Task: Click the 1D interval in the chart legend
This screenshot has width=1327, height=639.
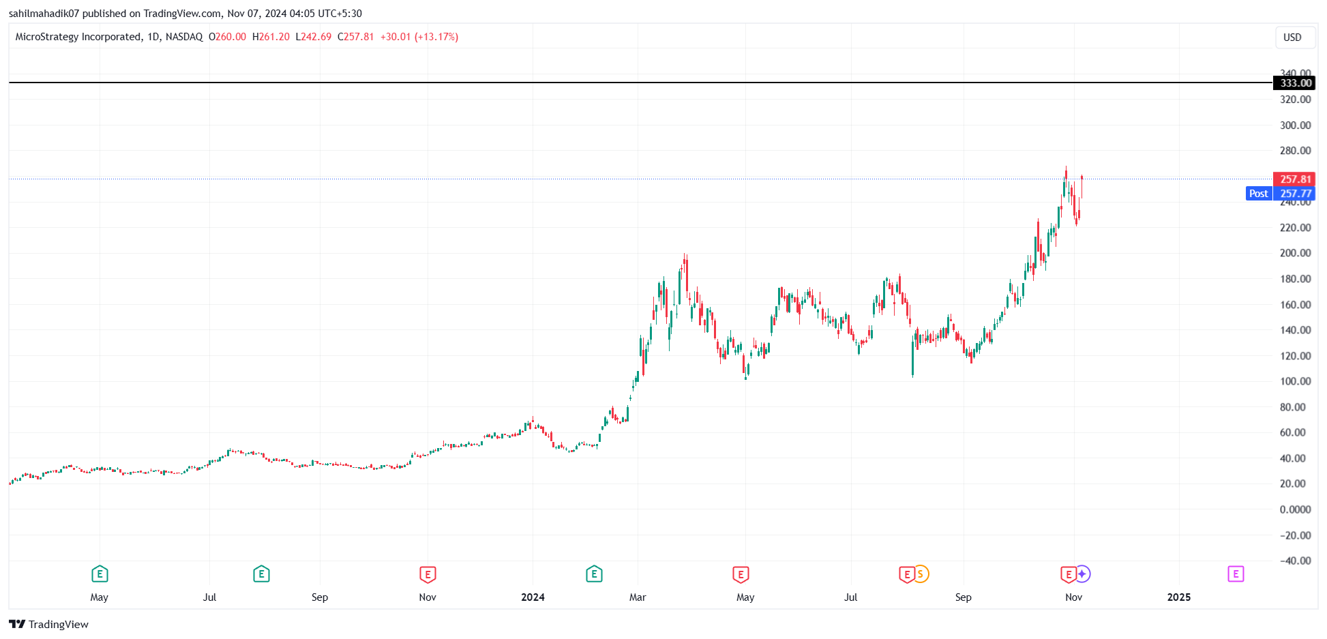Action: point(153,37)
